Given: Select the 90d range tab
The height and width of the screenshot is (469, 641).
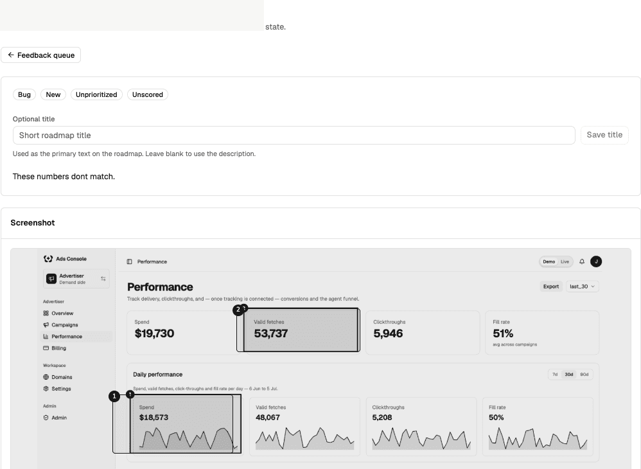Looking at the screenshot, I should click(584, 375).
